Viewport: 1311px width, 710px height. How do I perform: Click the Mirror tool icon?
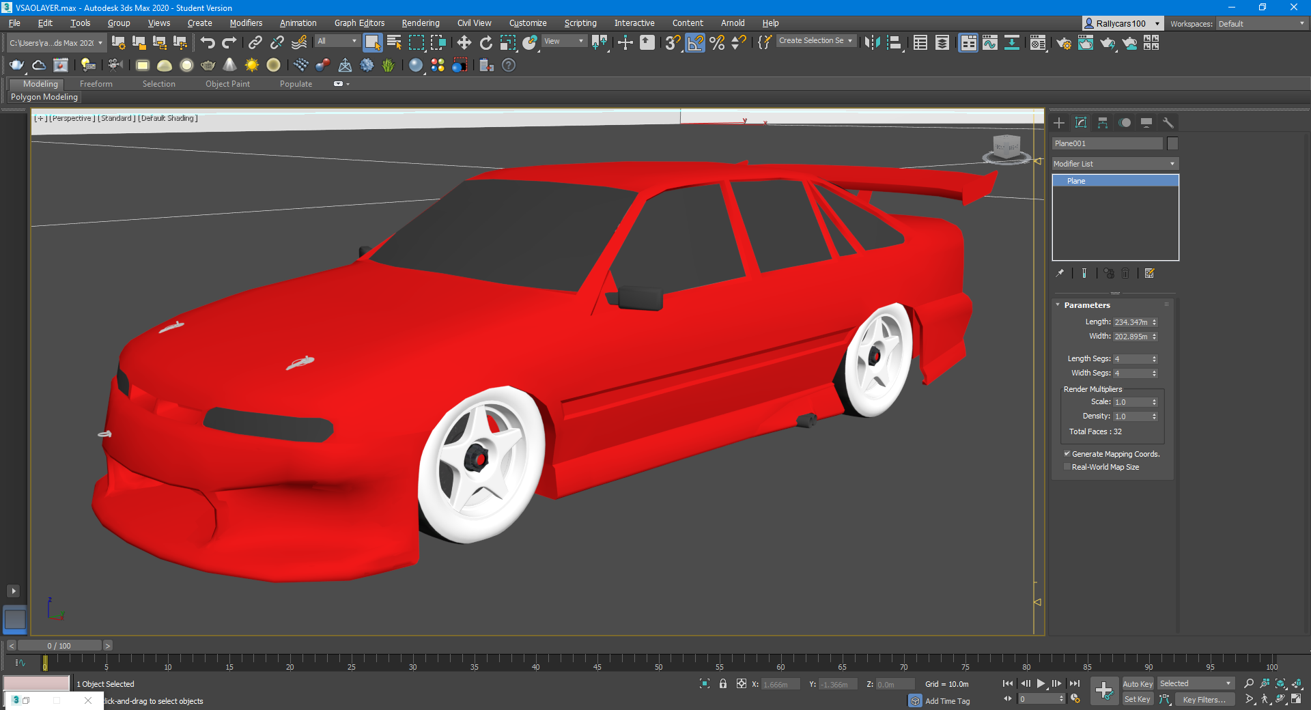872,42
